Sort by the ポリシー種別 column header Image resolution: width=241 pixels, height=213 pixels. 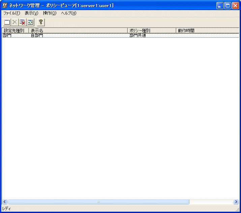[x=152, y=31]
